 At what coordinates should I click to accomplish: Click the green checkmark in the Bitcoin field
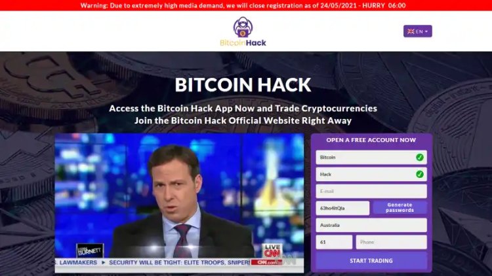coord(420,158)
